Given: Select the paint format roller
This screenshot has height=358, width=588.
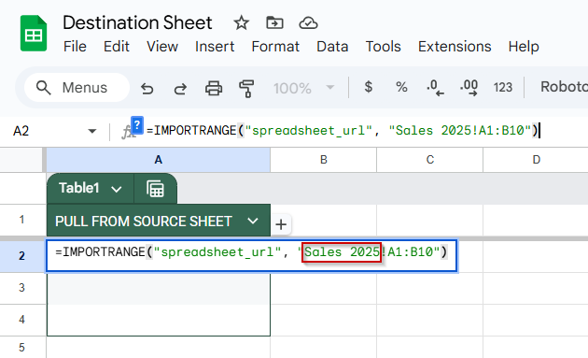Looking at the screenshot, I should pos(246,89).
